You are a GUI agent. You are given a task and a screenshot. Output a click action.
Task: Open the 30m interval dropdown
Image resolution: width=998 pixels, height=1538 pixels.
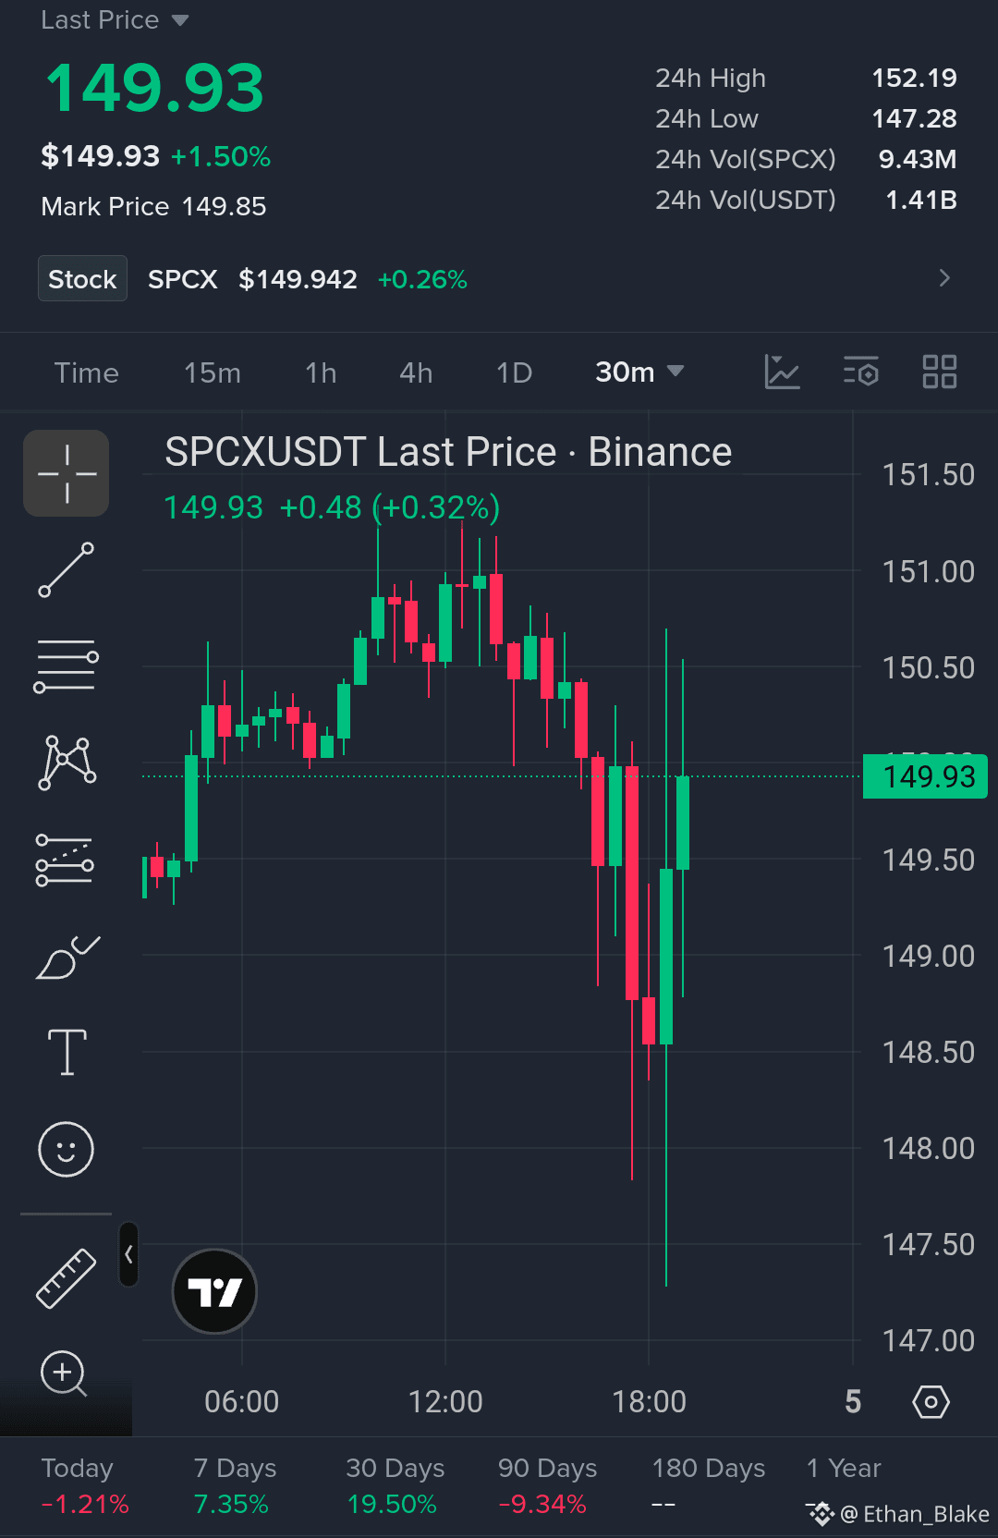pyautogui.click(x=639, y=372)
